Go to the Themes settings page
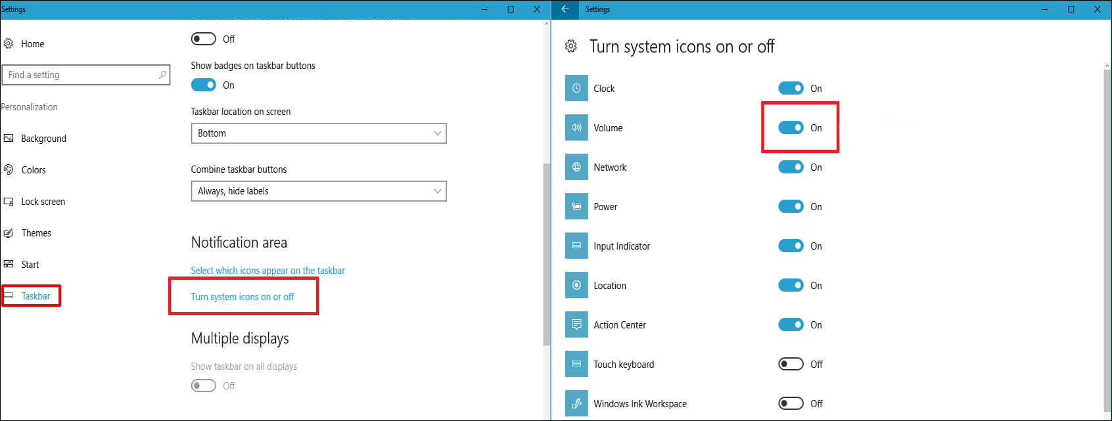The height and width of the screenshot is (421, 1112). coord(36,233)
